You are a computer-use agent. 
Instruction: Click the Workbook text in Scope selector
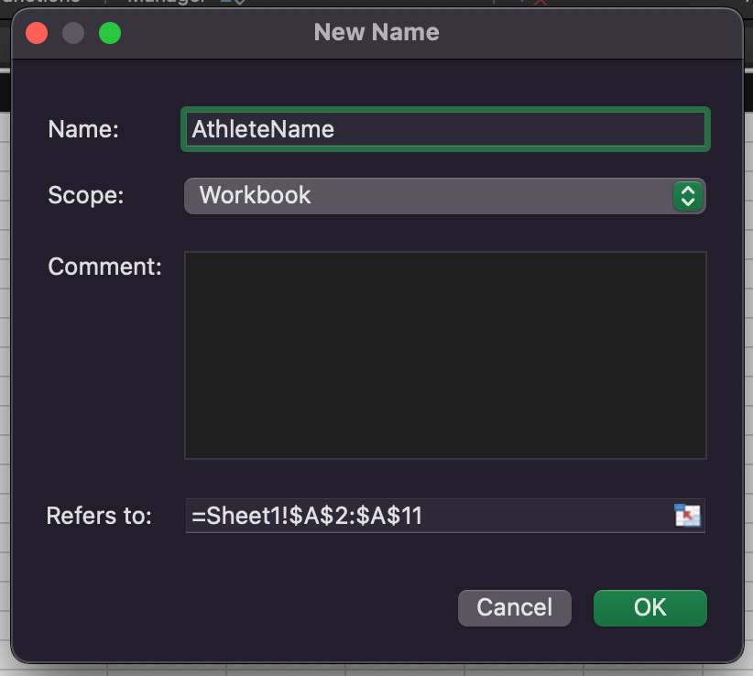point(255,195)
